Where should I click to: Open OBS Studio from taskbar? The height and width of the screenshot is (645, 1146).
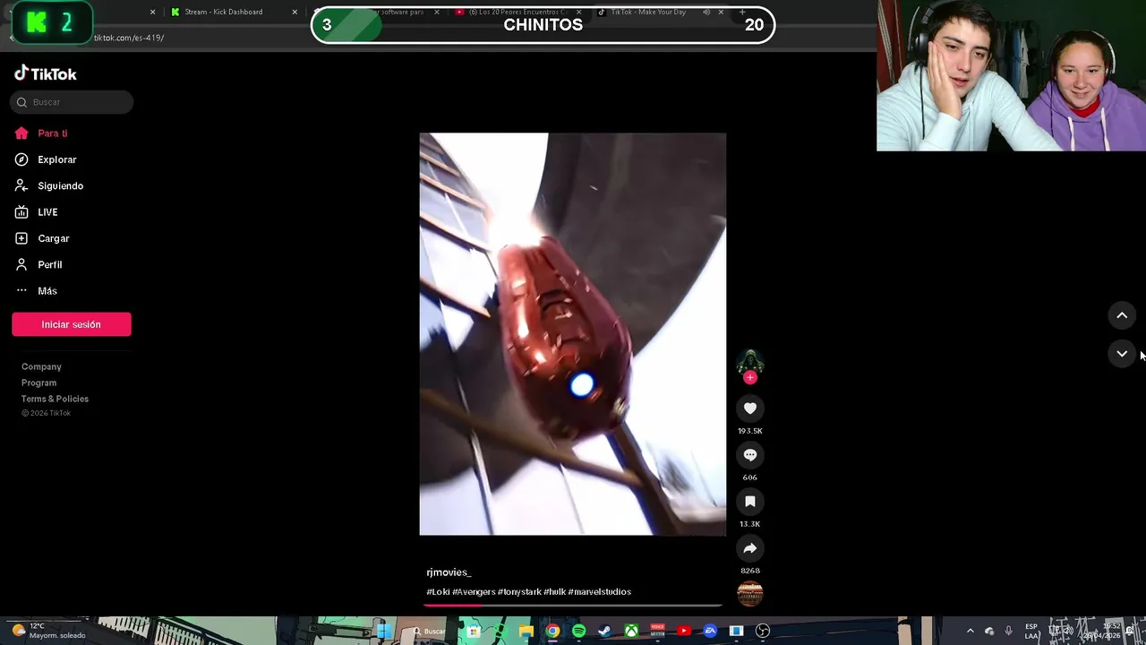click(x=763, y=632)
